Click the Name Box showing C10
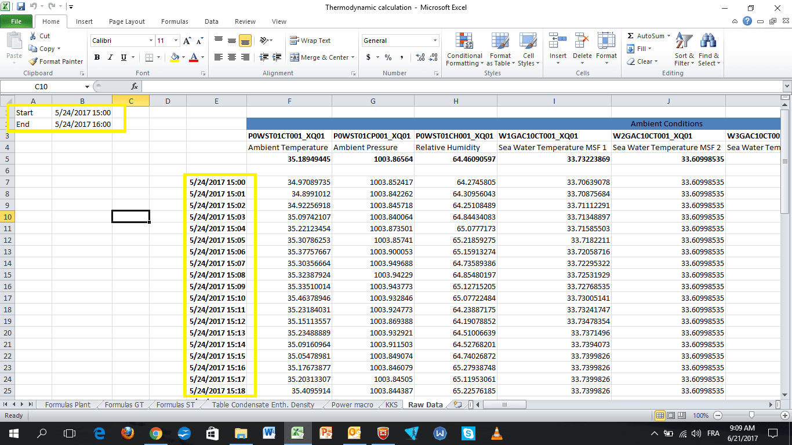Screen dimensions: 792x445 click(42, 86)
